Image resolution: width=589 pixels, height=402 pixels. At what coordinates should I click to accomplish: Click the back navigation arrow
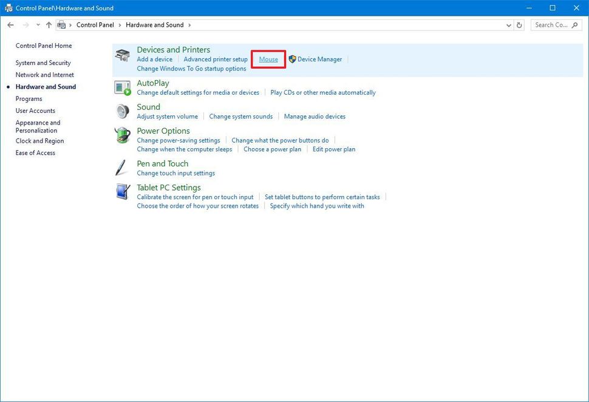(10, 24)
